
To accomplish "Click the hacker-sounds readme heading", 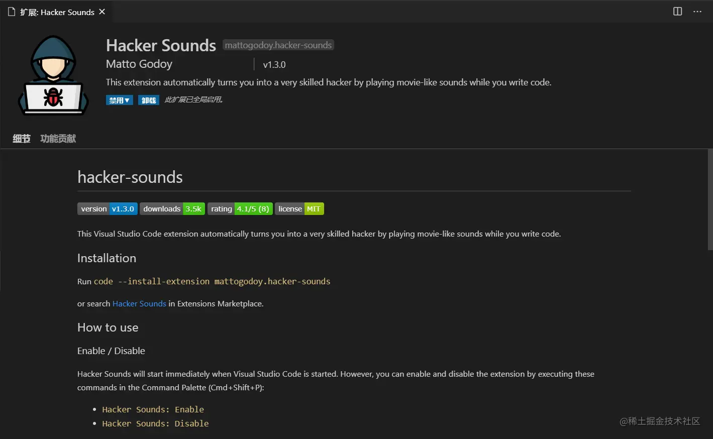I will 130,177.
